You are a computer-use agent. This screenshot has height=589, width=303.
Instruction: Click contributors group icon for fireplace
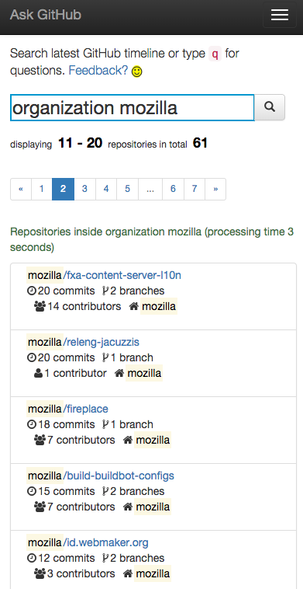(x=40, y=440)
